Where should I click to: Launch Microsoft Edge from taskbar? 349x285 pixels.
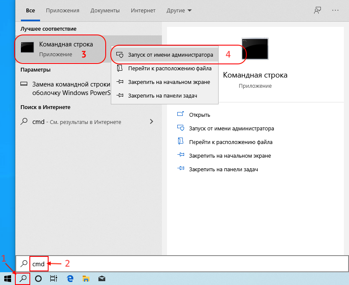tap(70, 279)
